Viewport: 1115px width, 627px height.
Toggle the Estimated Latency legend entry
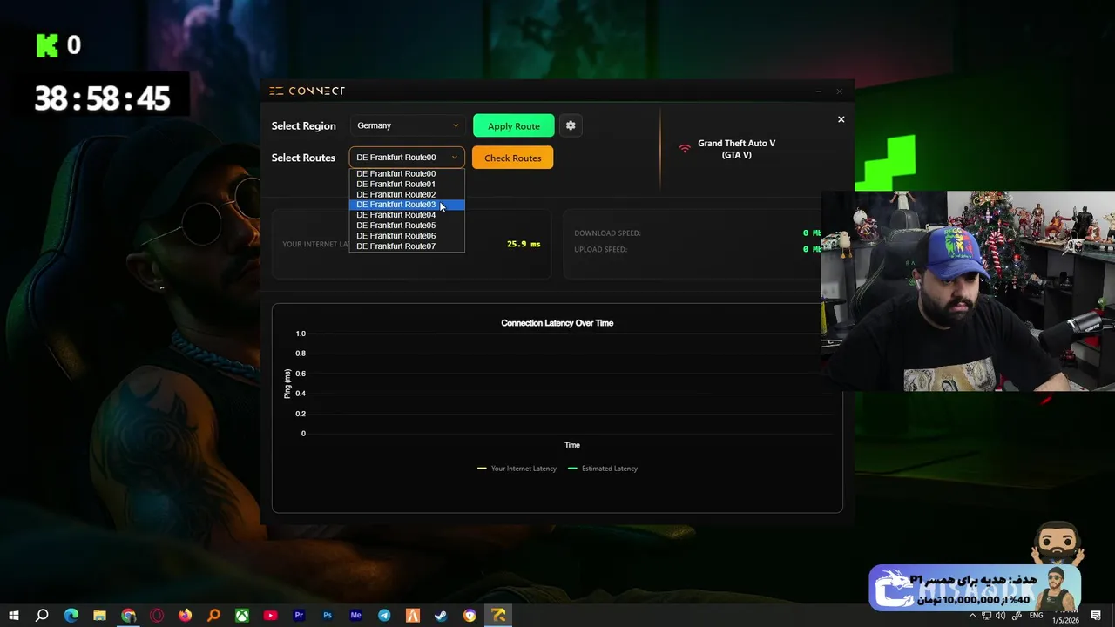click(x=603, y=469)
